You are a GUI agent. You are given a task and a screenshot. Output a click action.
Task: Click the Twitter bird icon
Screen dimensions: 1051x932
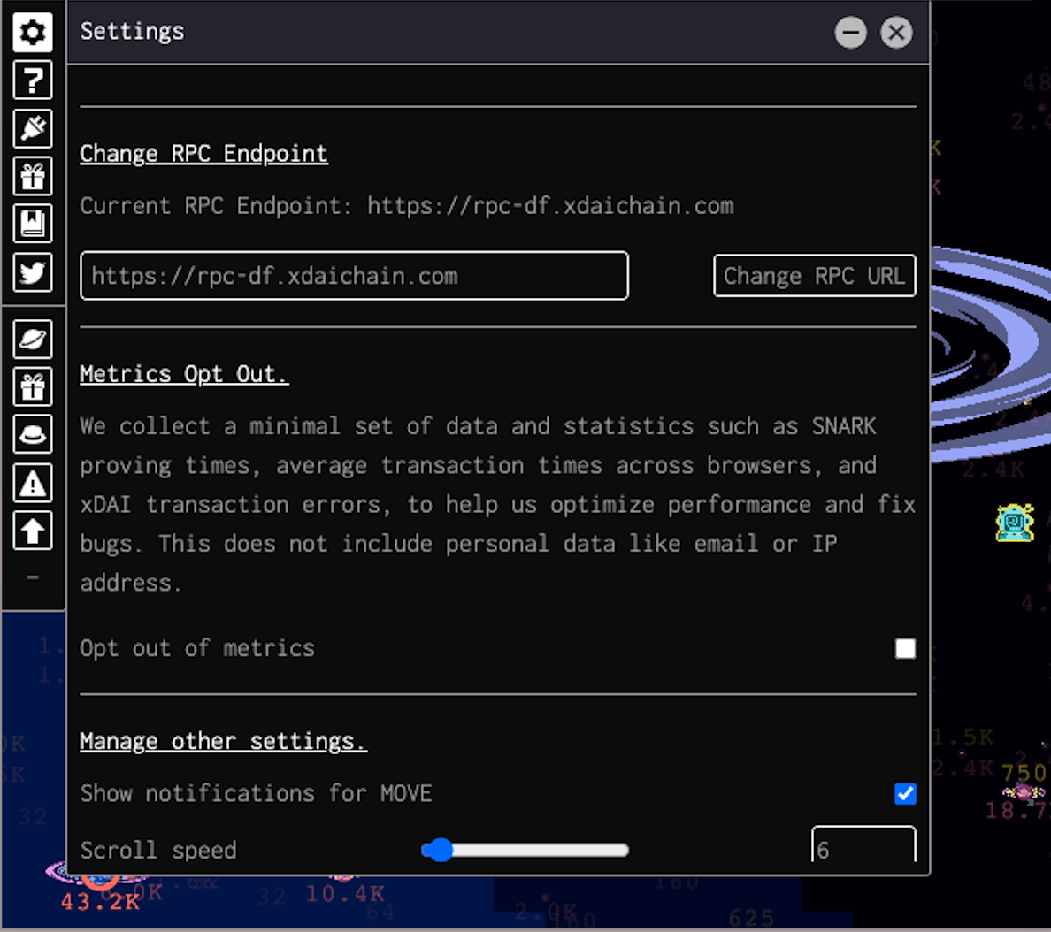[33, 272]
